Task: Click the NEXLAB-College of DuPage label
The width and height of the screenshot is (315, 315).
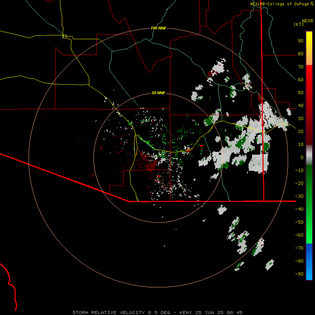Action: [x=279, y=4]
